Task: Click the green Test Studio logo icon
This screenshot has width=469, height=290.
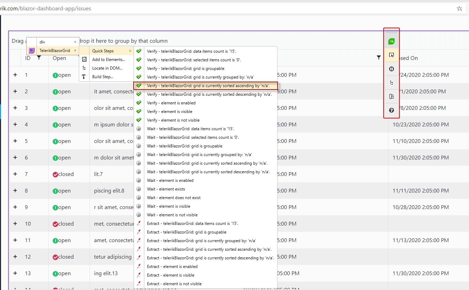Action: click(391, 42)
